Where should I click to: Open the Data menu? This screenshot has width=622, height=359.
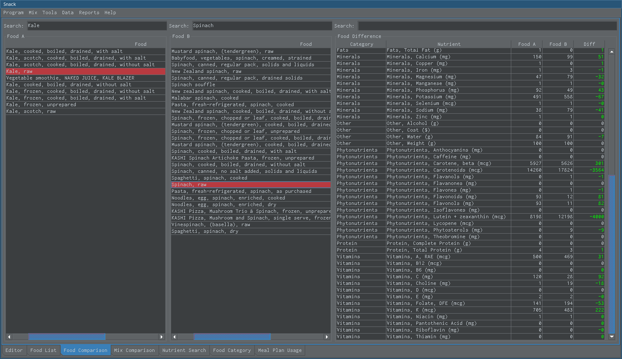(x=68, y=12)
